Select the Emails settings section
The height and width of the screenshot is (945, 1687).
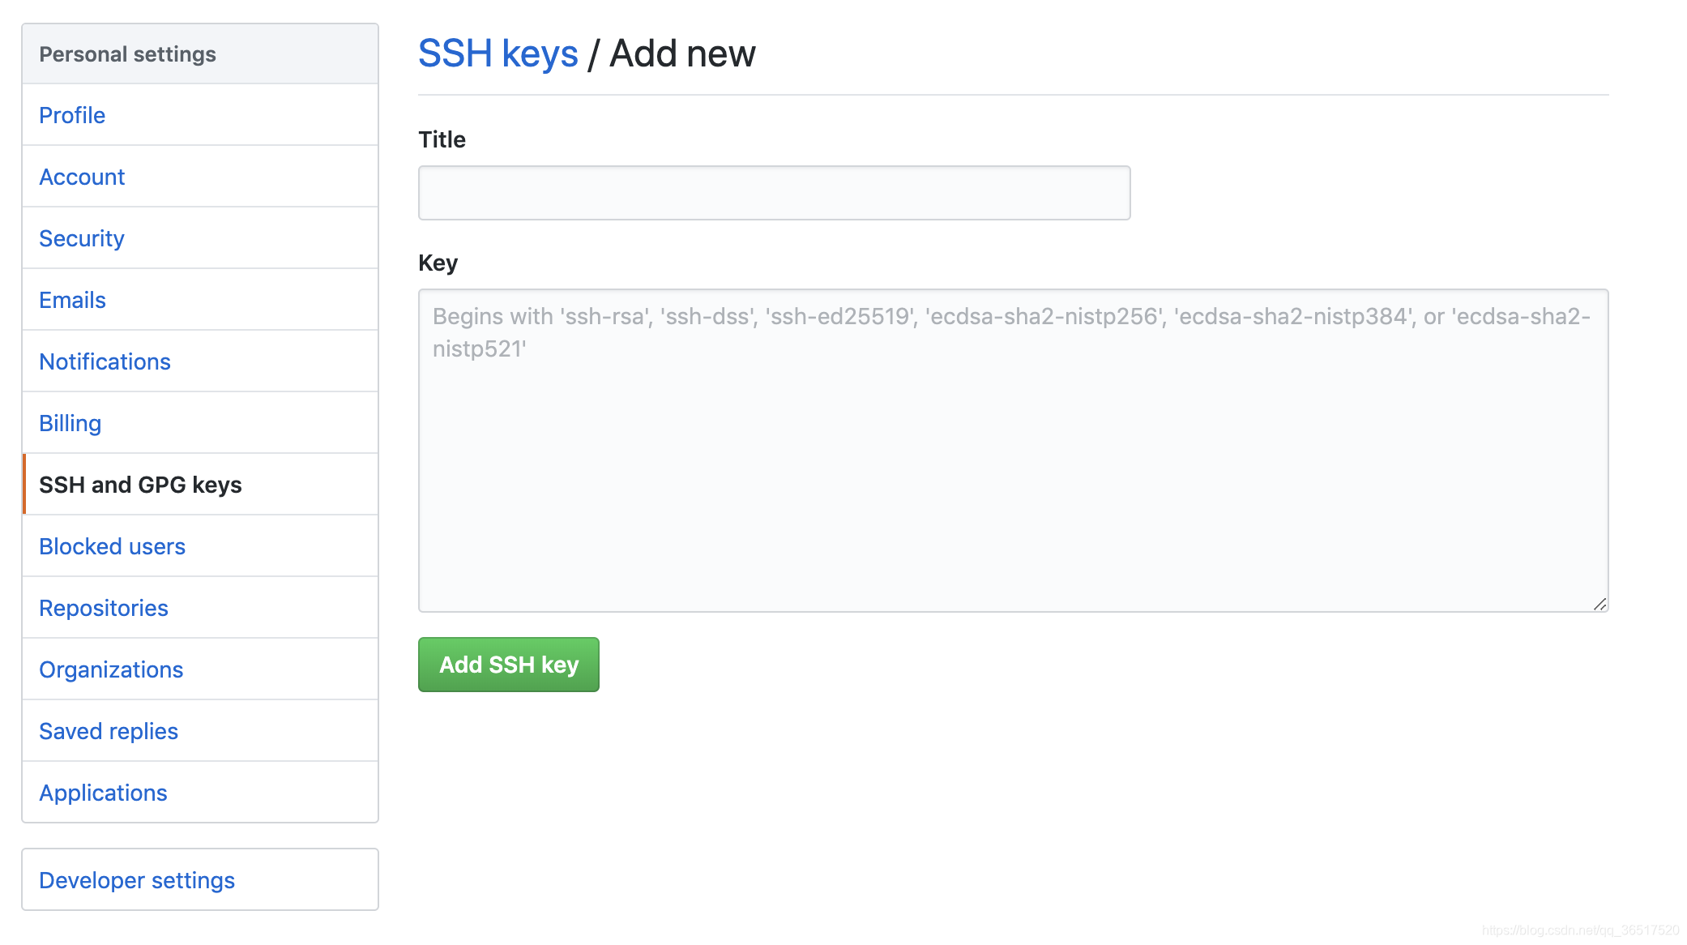[x=73, y=299]
